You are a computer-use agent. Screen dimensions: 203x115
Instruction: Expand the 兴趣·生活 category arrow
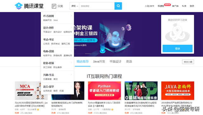pos(71,74)
